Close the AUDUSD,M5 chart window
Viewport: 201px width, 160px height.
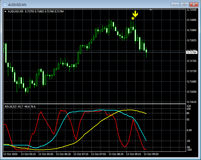(x=194, y=5)
